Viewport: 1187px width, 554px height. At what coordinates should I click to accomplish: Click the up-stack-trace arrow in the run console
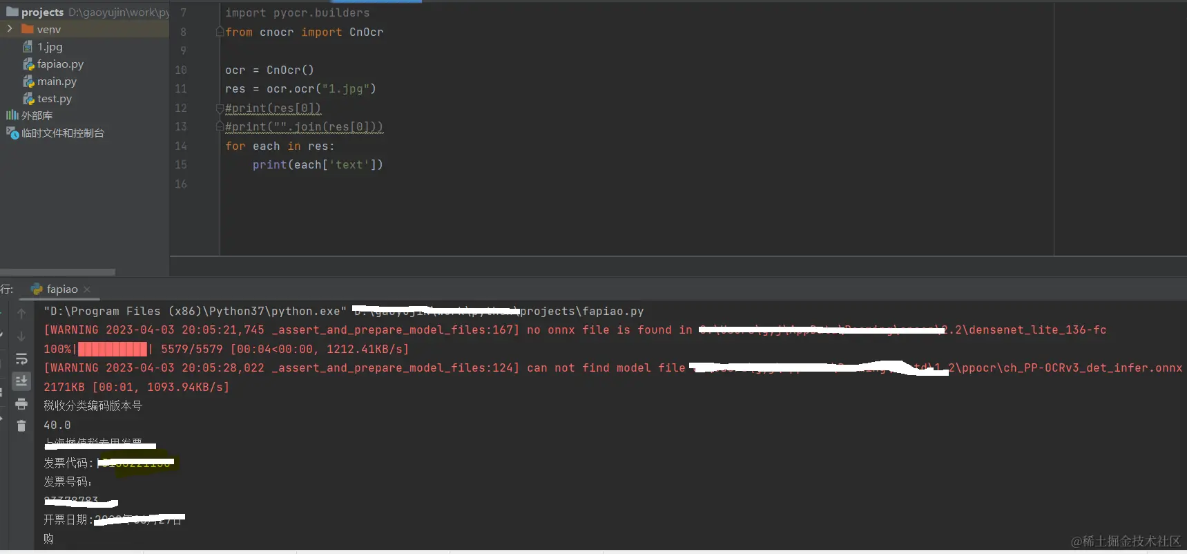(21, 314)
